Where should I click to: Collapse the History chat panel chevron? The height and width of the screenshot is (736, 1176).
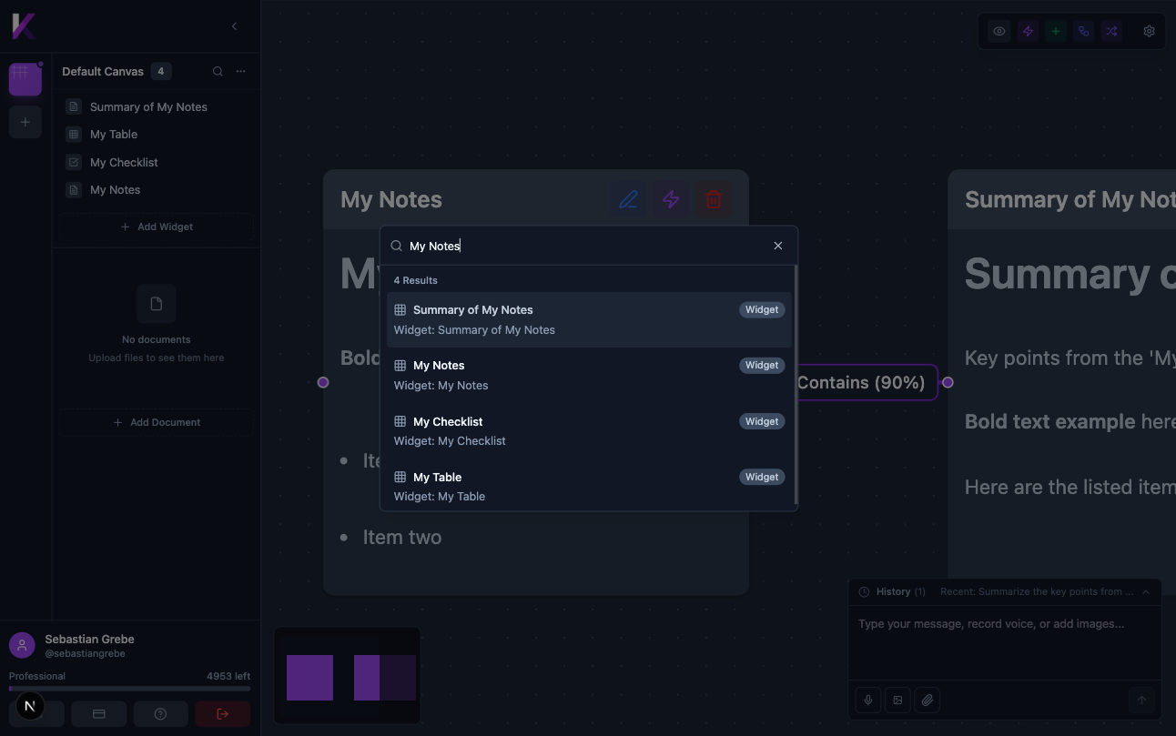click(x=1145, y=590)
